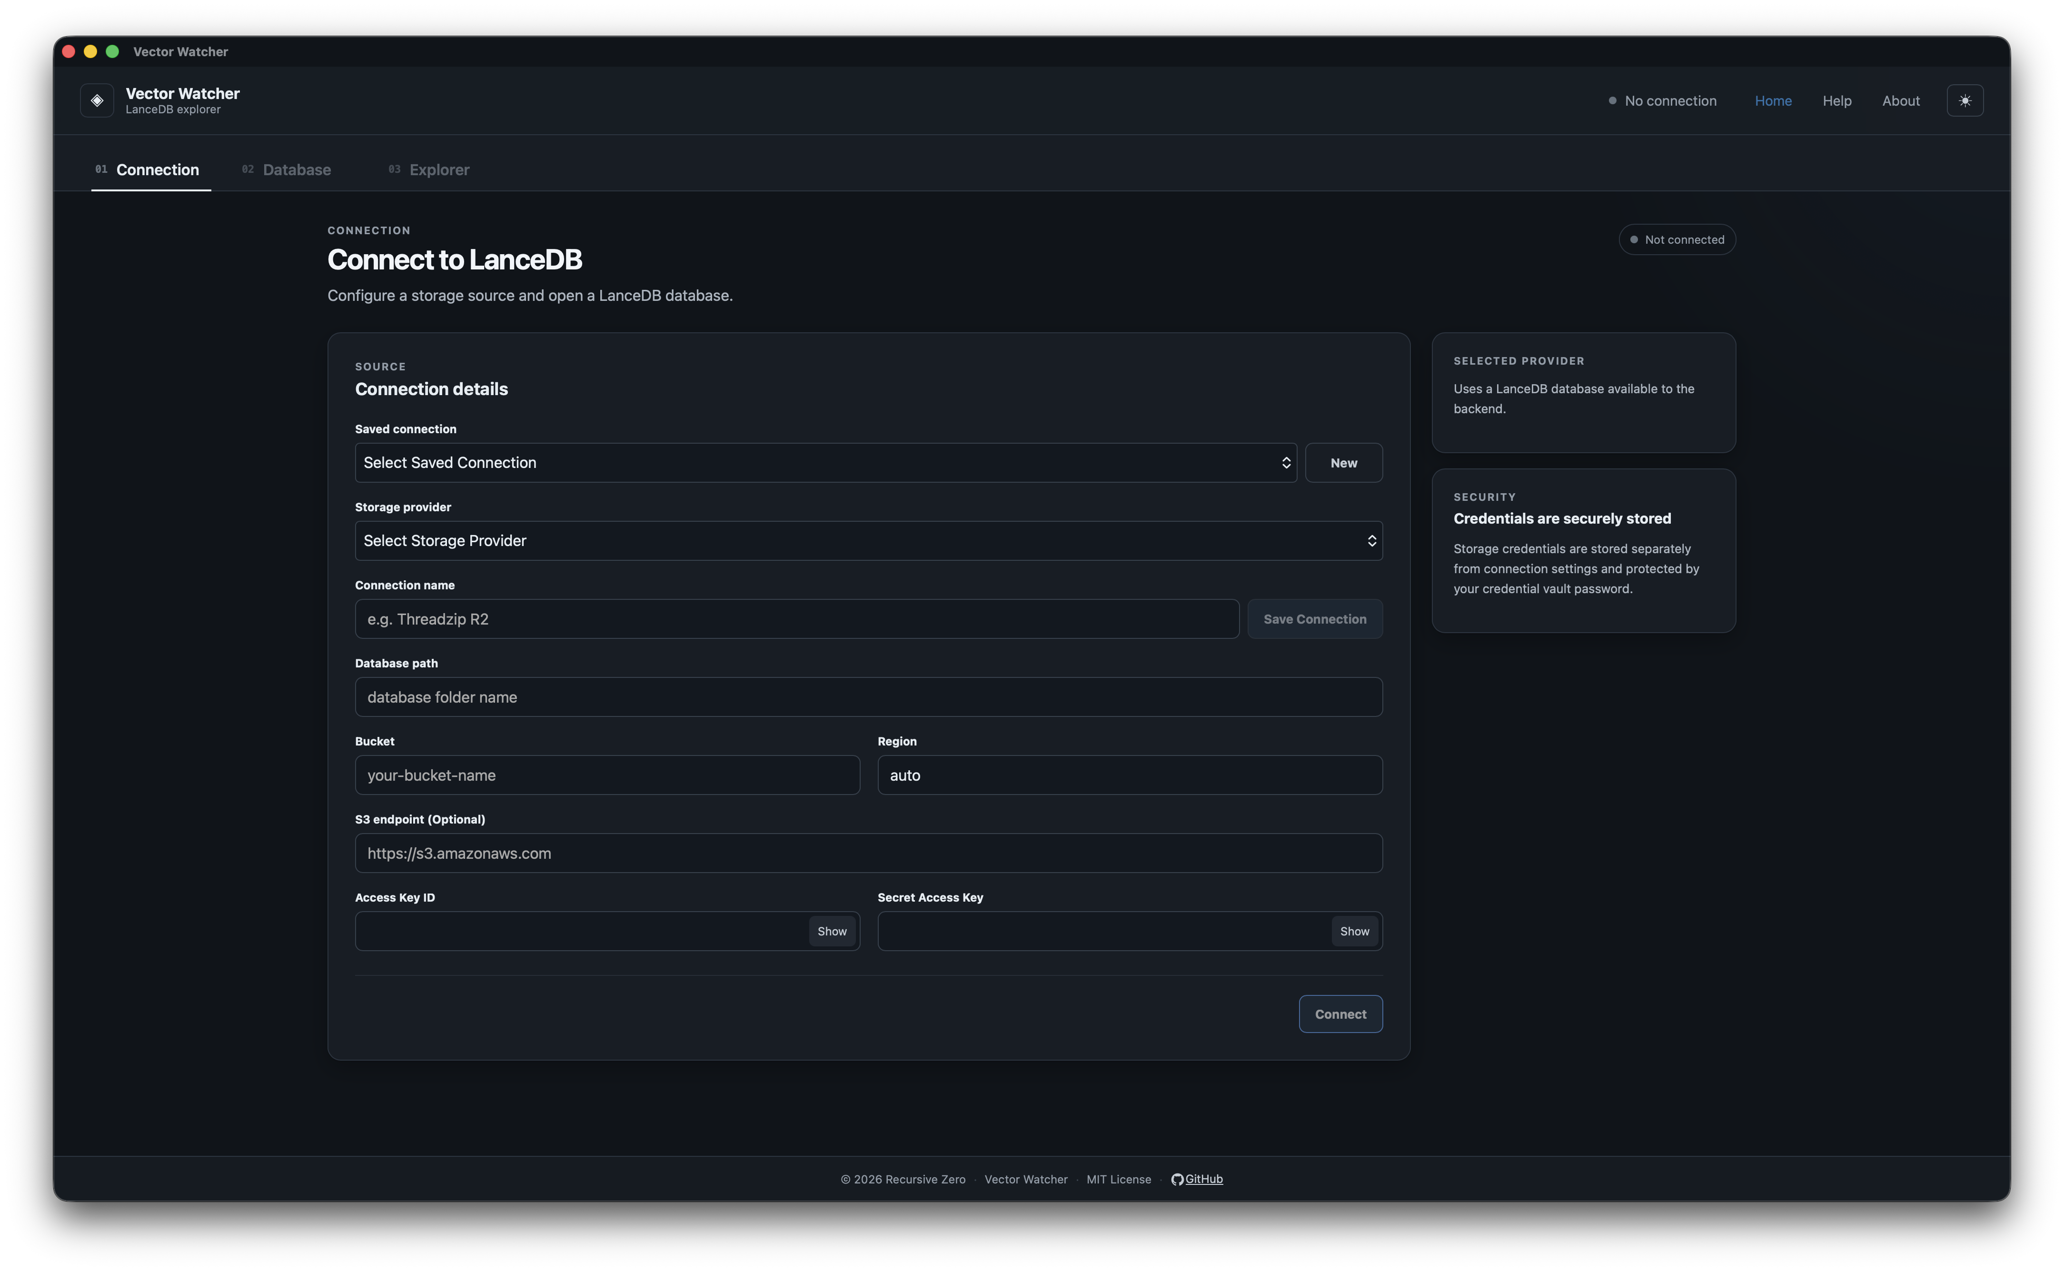Click the 'SELECTED PROVIDER' card label

coord(1518,361)
